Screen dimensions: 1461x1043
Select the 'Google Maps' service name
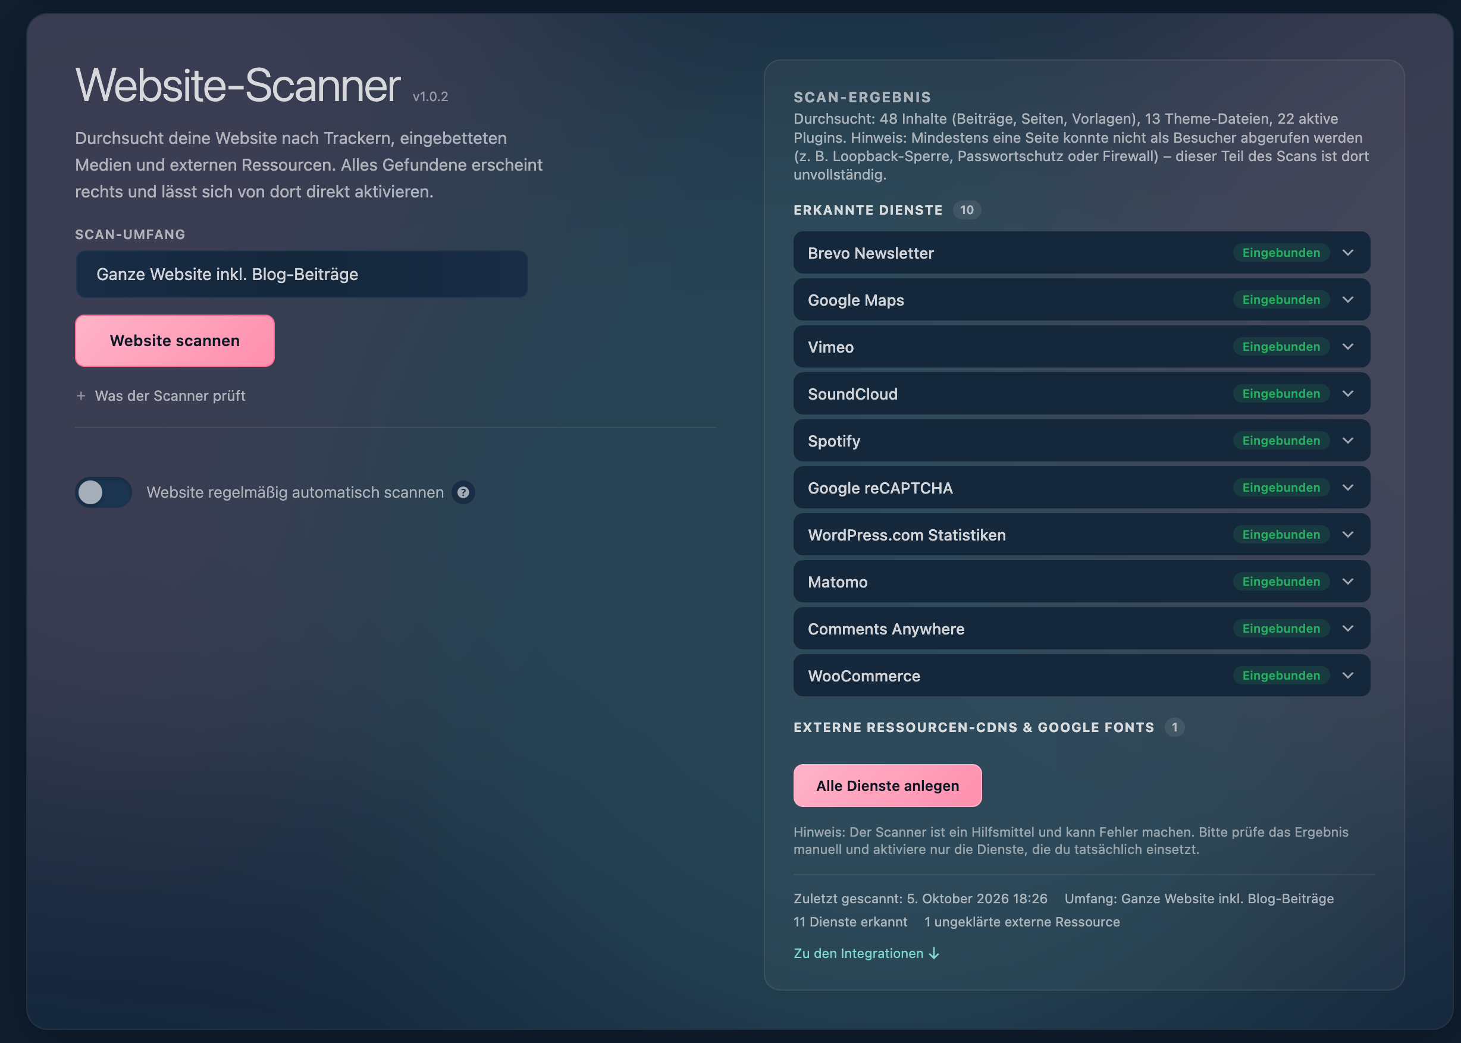click(856, 300)
